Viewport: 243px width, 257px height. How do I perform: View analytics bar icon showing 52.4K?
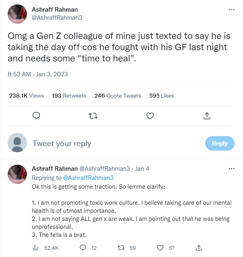point(35,248)
